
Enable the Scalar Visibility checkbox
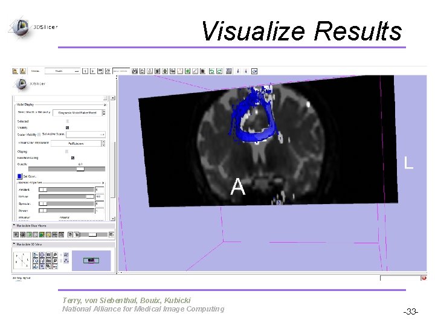(x=39, y=135)
